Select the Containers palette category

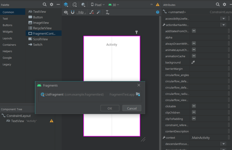13,45
